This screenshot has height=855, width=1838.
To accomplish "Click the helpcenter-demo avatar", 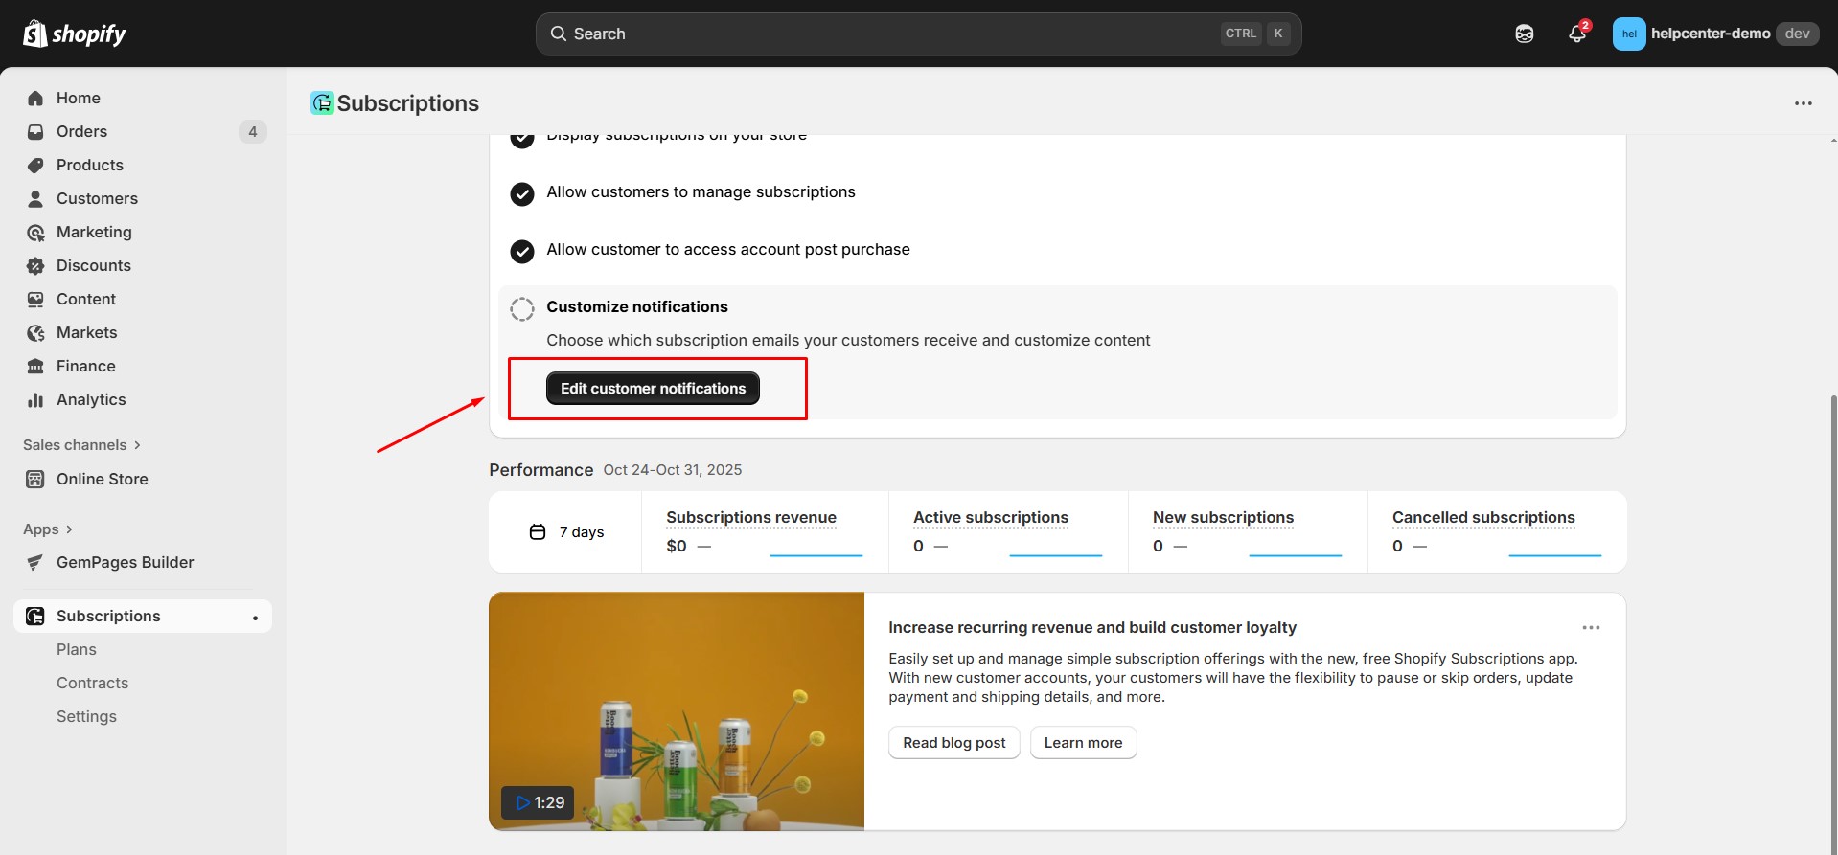I will tap(1629, 34).
